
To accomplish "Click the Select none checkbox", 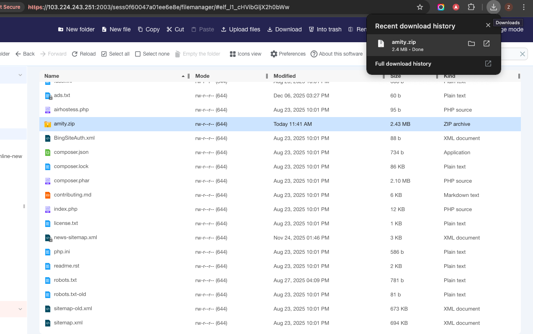I will coord(138,54).
